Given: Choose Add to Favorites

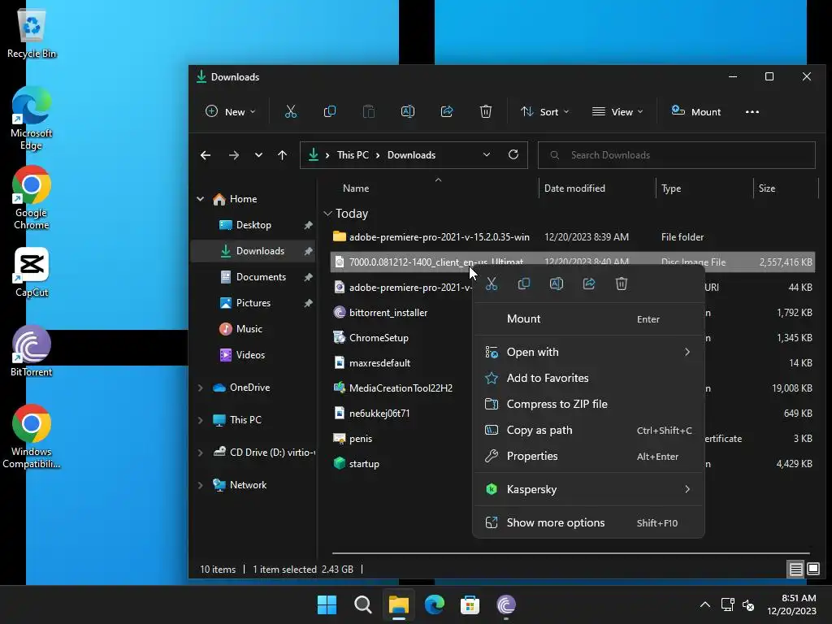Looking at the screenshot, I should 588,378.
